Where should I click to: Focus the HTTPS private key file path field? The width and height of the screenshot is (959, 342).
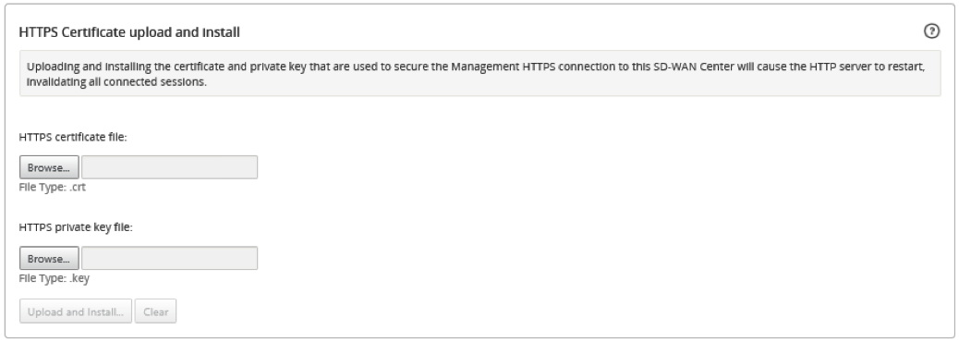pyautogui.click(x=169, y=258)
